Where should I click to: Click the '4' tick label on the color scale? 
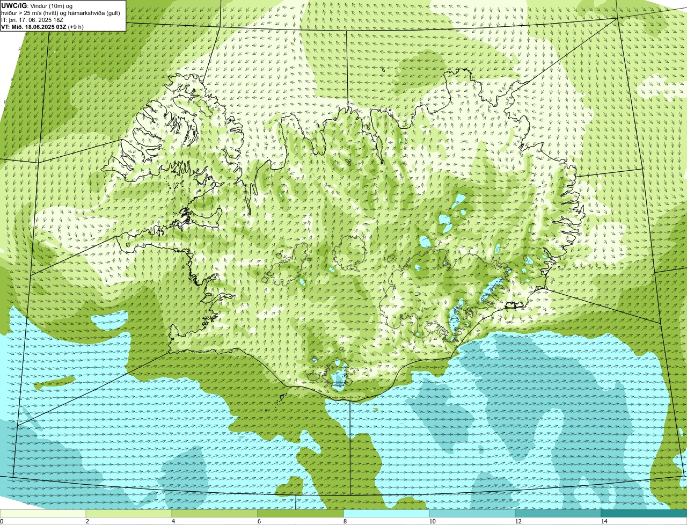[173, 521]
